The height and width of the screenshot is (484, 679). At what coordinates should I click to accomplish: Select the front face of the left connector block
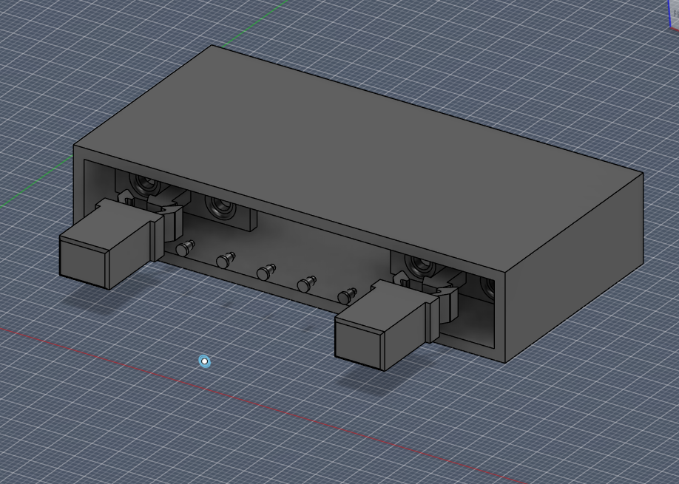point(83,263)
